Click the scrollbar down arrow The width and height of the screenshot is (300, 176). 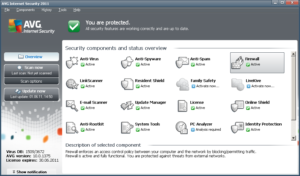coord(294,138)
